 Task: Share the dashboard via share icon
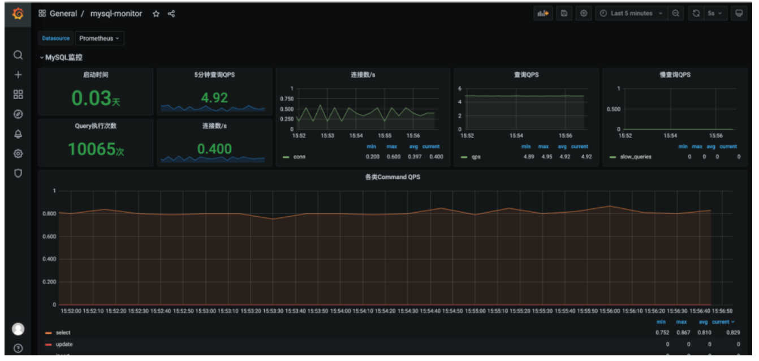(x=171, y=14)
